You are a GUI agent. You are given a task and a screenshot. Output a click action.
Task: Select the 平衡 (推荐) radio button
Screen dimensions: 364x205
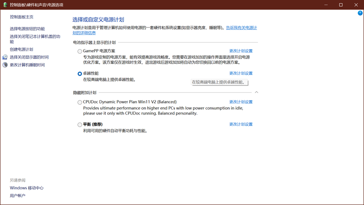point(80,125)
